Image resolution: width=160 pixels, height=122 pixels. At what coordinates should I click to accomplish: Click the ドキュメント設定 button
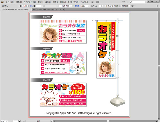click(x=112, y=6)
